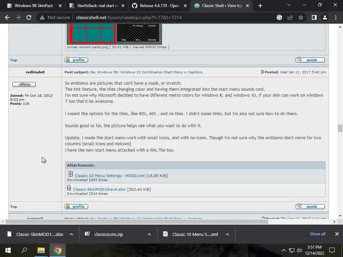
Task: Click Top link below redblade8 post
Action: click(13, 207)
